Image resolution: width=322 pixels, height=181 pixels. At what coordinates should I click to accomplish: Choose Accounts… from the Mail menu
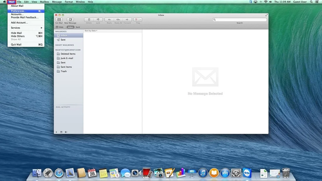[26, 14]
